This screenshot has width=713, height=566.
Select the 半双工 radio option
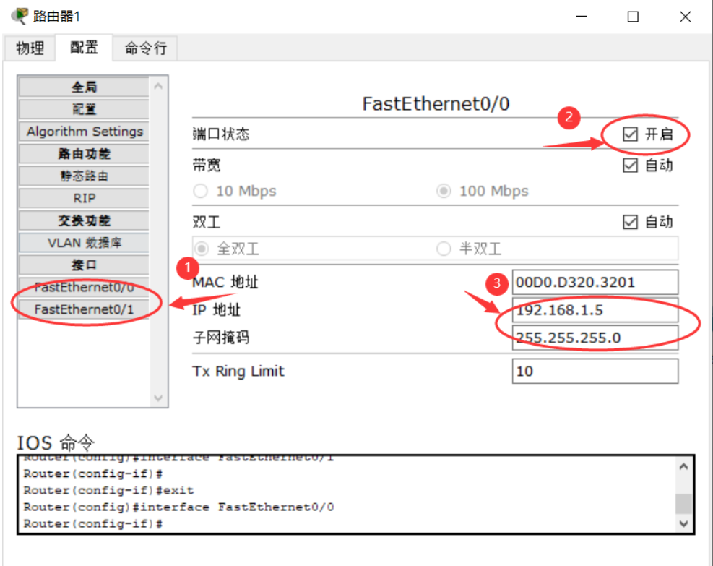(444, 249)
